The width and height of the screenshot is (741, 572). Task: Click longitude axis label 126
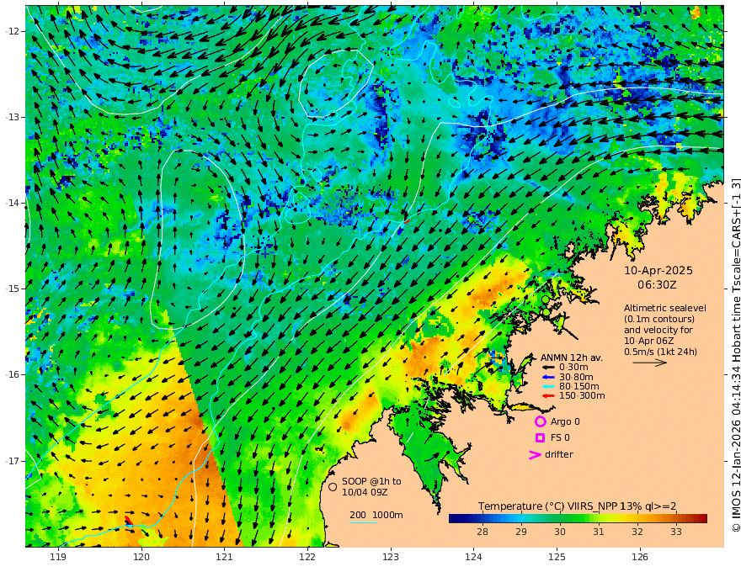tap(640, 557)
